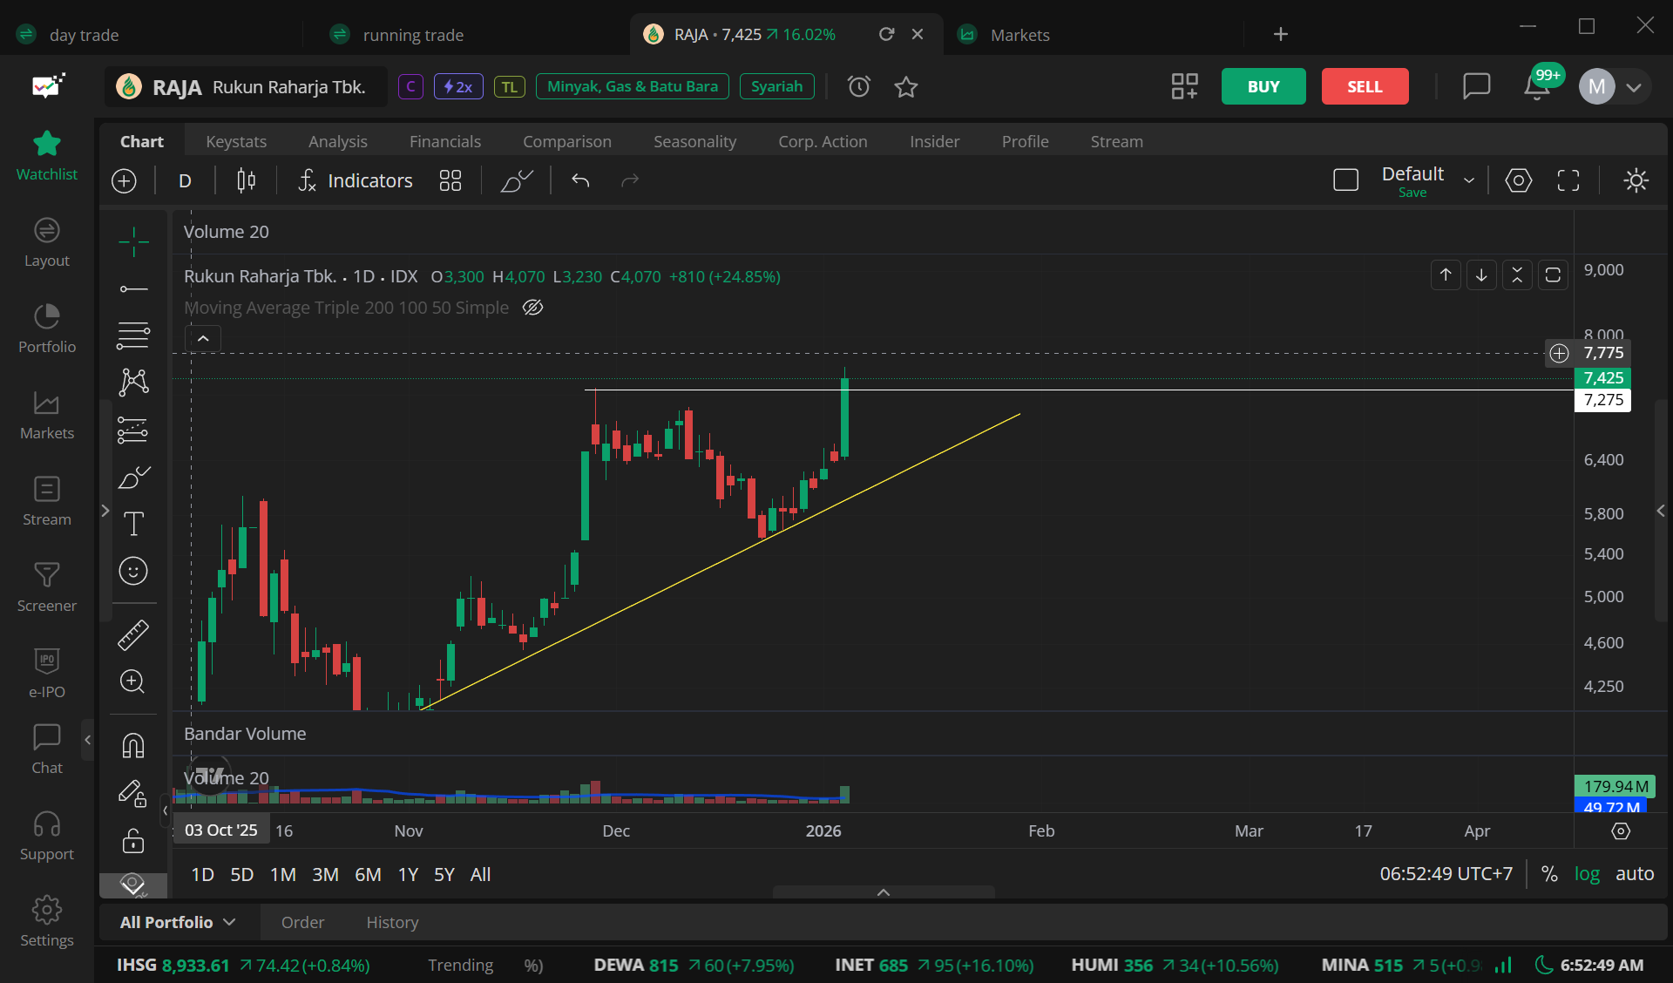Select the 3M time range
The image size is (1673, 983).
(x=325, y=874)
